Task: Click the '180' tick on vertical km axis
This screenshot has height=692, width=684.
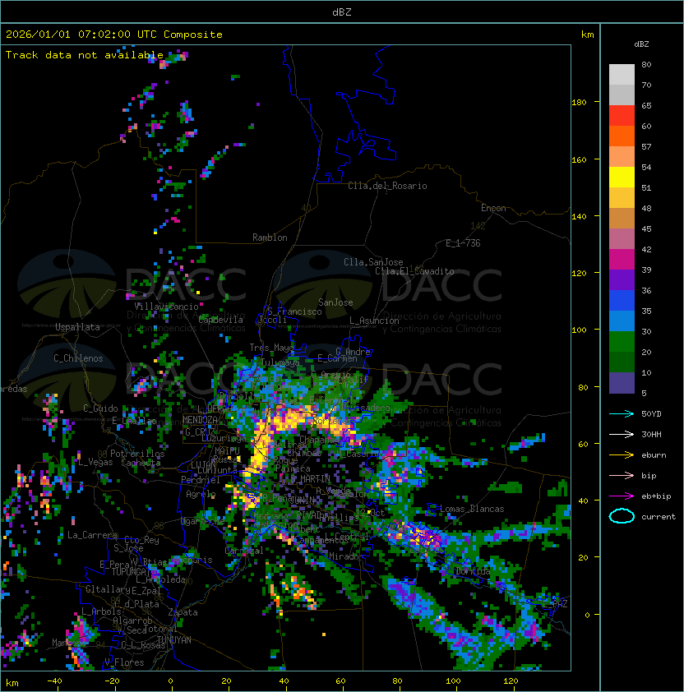Action: [x=579, y=103]
